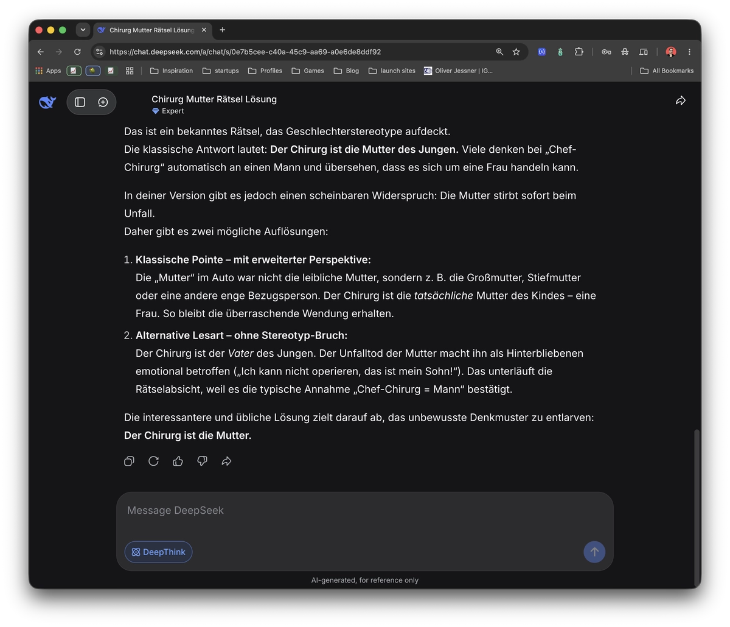Open the green tree extension icon
Screen dimensions: 730x627
click(560, 52)
